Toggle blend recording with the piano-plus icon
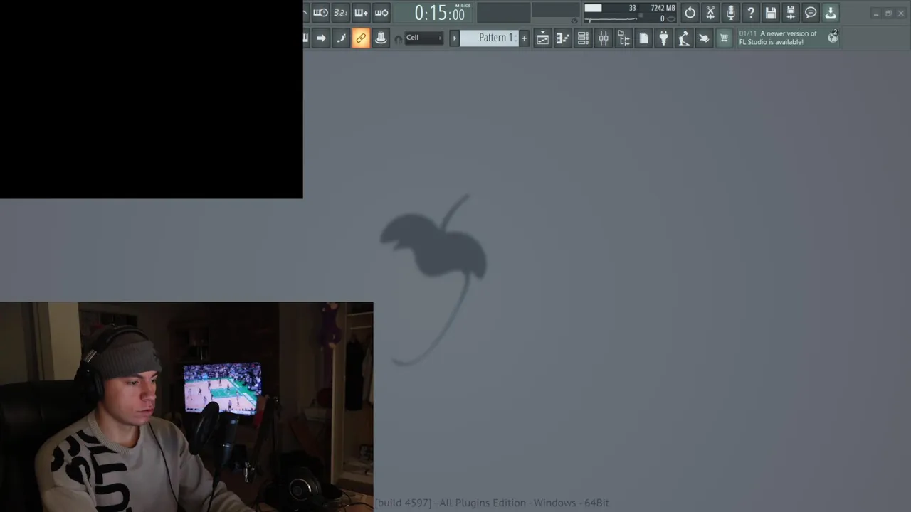The image size is (911, 512). click(x=361, y=13)
